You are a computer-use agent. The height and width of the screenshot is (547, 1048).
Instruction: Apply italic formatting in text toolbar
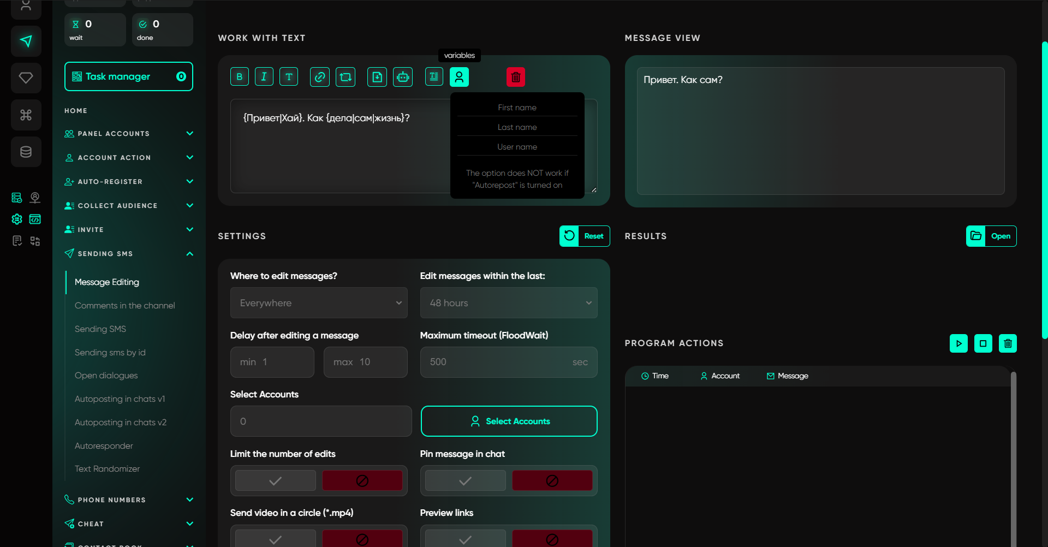click(264, 77)
